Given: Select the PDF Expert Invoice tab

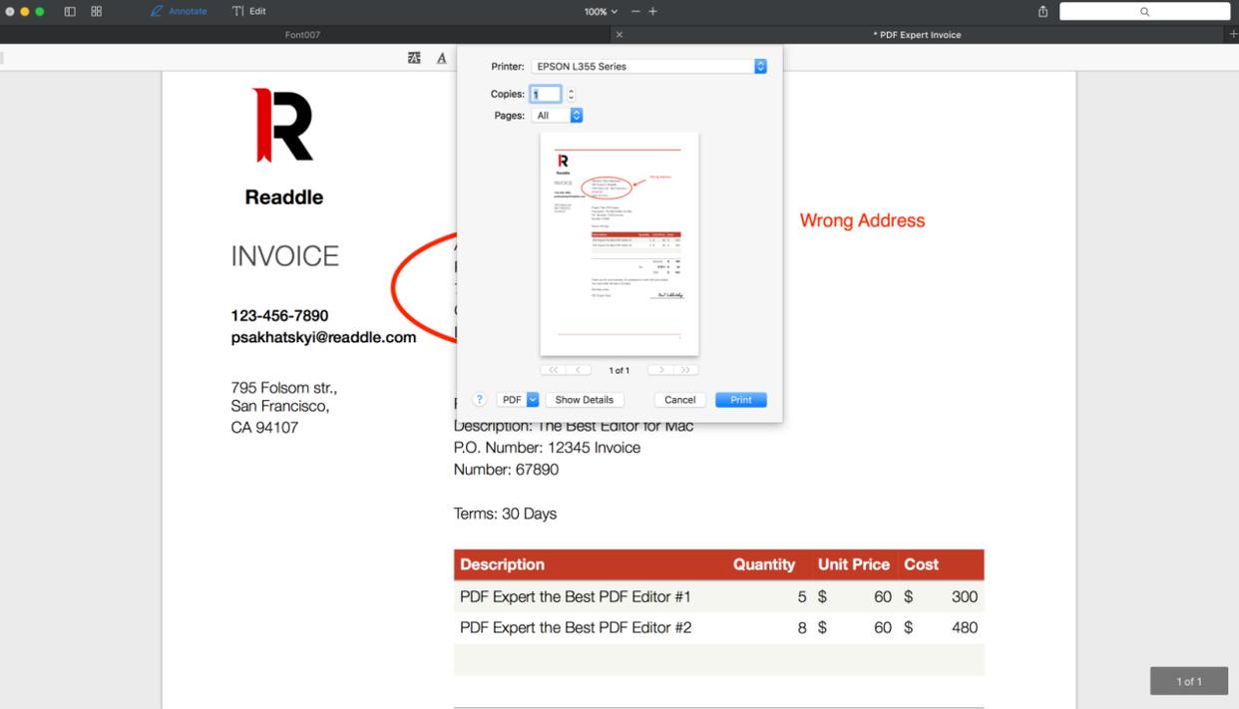Looking at the screenshot, I should tap(917, 35).
